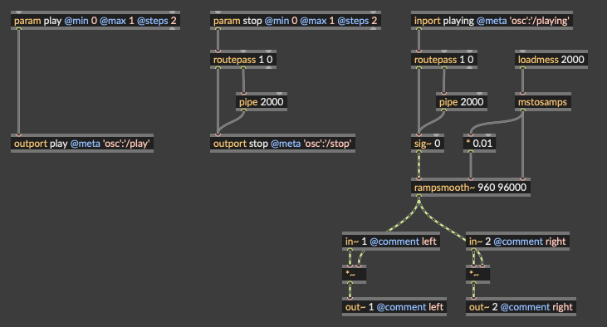Screen dimensions: 607x327
Task: Select the mstosamps object
Action: coord(543,102)
